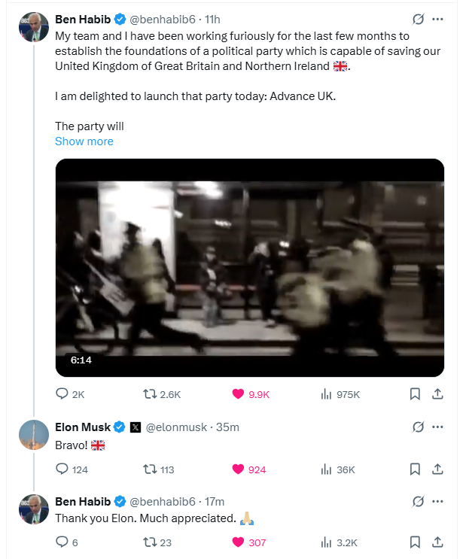Like Elon Musk's Bravo reply
The height and width of the screenshot is (559, 469).
tap(239, 469)
